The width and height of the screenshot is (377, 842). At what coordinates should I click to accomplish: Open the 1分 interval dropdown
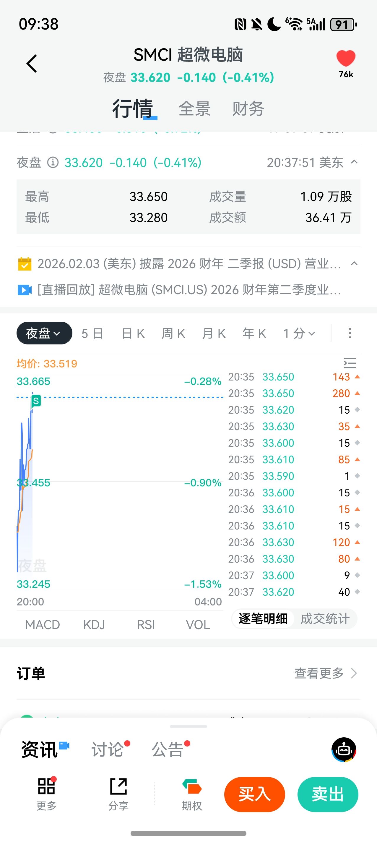pyautogui.click(x=299, y=333)
